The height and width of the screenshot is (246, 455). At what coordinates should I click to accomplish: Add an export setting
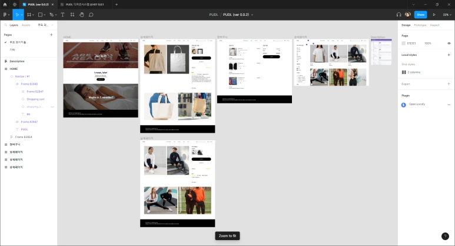click(x=449, y=84)
